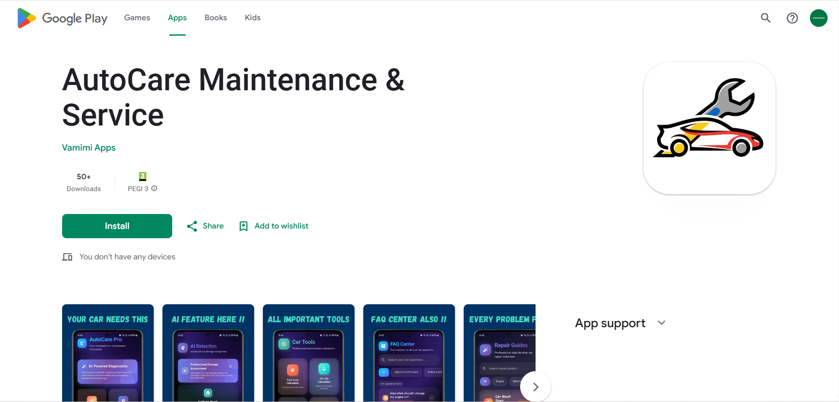Expand the App support section
Screen dimensions: 839x402
click(662, 323)
